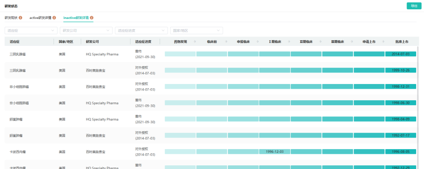This screenshot has height=169, width=424.
Task: Click HQ Specialty Pharma in first row
Action: pos(102,54)
